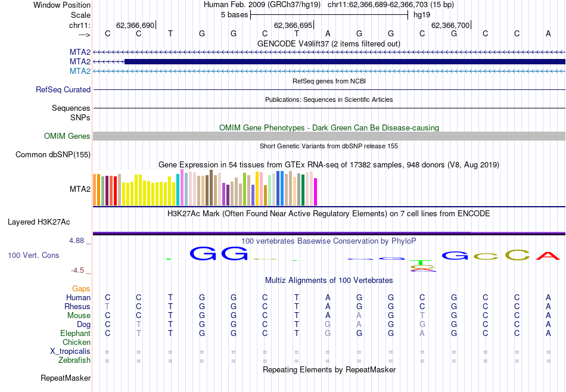Click the hg19 label beside the scale bar

tap(422, 15)
